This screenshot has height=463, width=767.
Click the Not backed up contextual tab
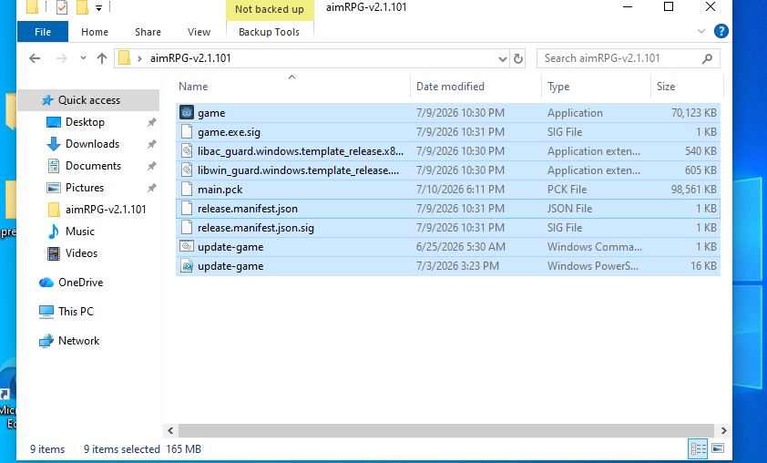tap(270, 9)
